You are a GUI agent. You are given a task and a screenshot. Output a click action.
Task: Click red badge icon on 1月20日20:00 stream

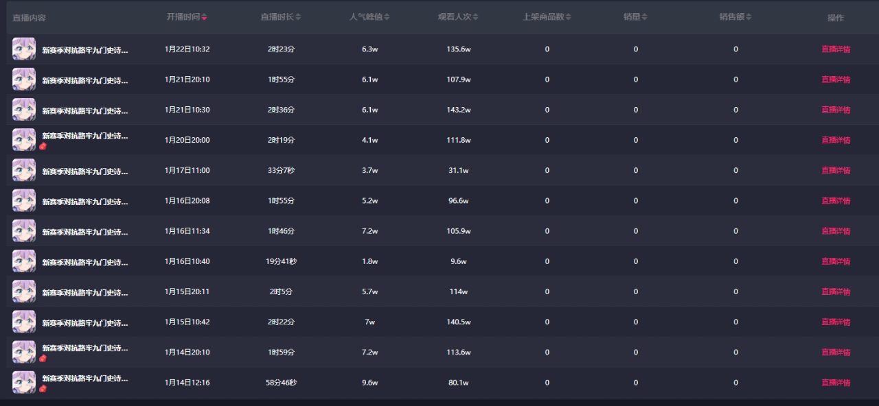point(43,146)
